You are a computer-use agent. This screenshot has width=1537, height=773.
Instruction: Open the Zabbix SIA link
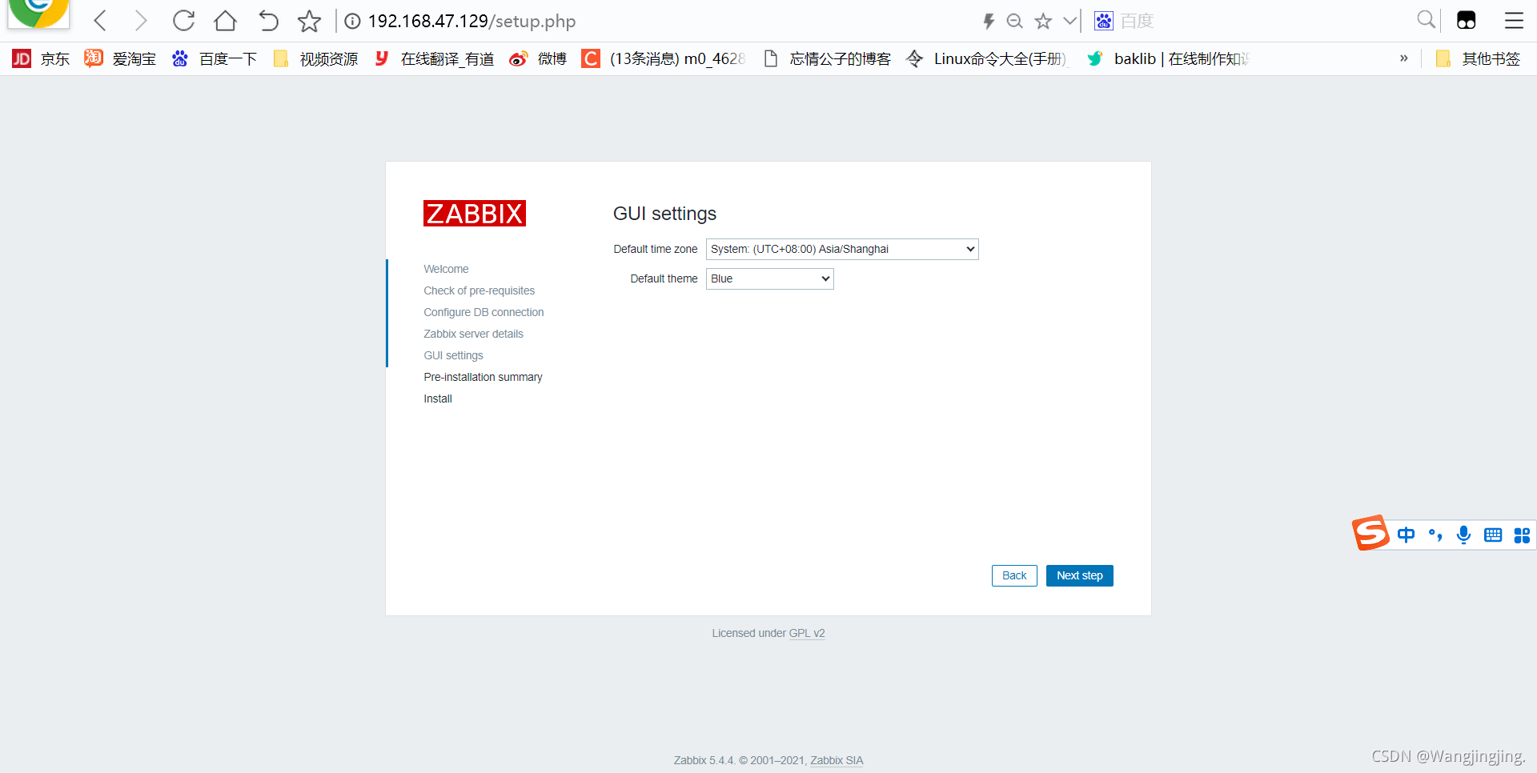[x=837, y=760]
